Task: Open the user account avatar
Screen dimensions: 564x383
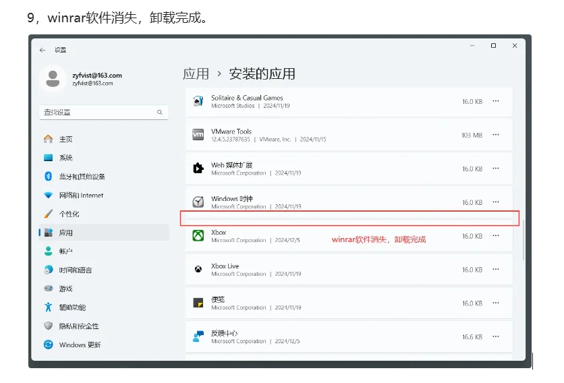Action: 53,79
